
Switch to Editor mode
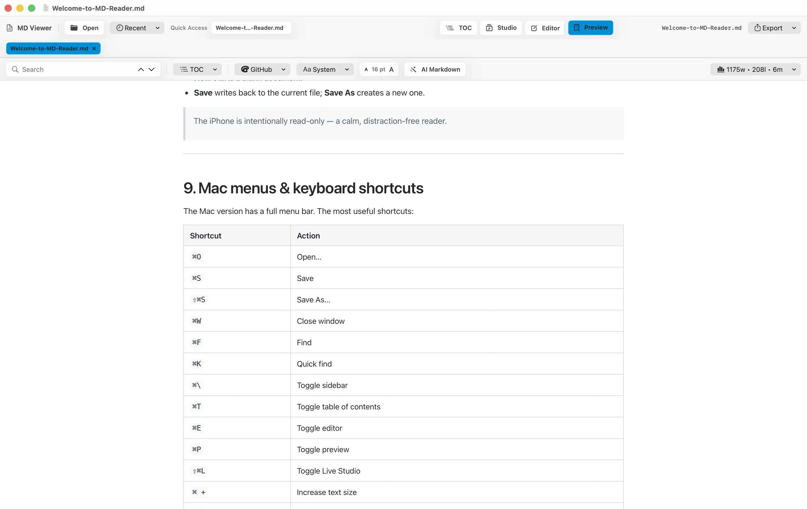pyautogui.click(x=545, y=28)
